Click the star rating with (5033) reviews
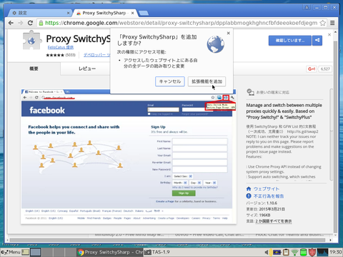Image resolution: width=343 pixels, height=257 pixels. point(61,55)
